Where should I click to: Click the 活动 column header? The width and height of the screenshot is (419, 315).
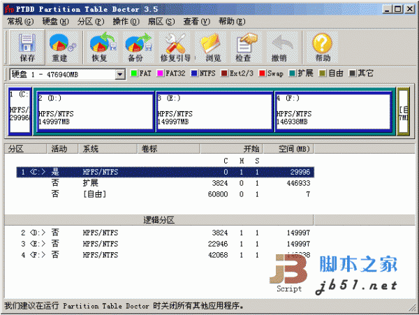[x=62, y=149]
